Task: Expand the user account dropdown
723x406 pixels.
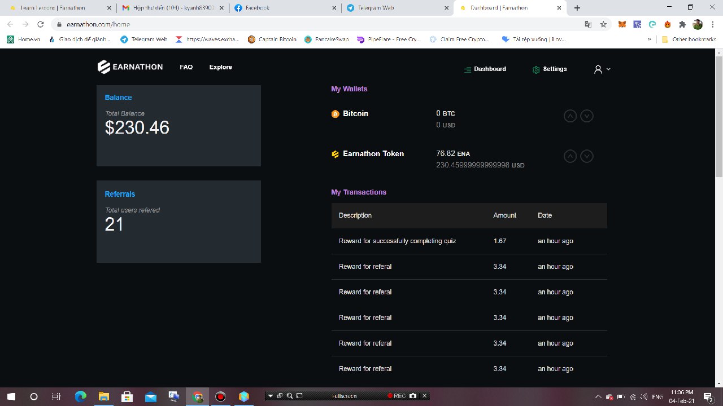Action: [602, 69]
